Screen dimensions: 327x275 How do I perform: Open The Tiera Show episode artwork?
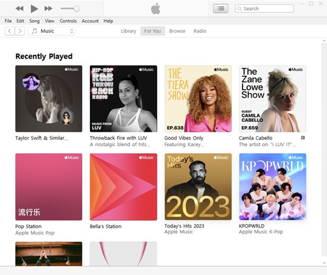coord(198,99)
